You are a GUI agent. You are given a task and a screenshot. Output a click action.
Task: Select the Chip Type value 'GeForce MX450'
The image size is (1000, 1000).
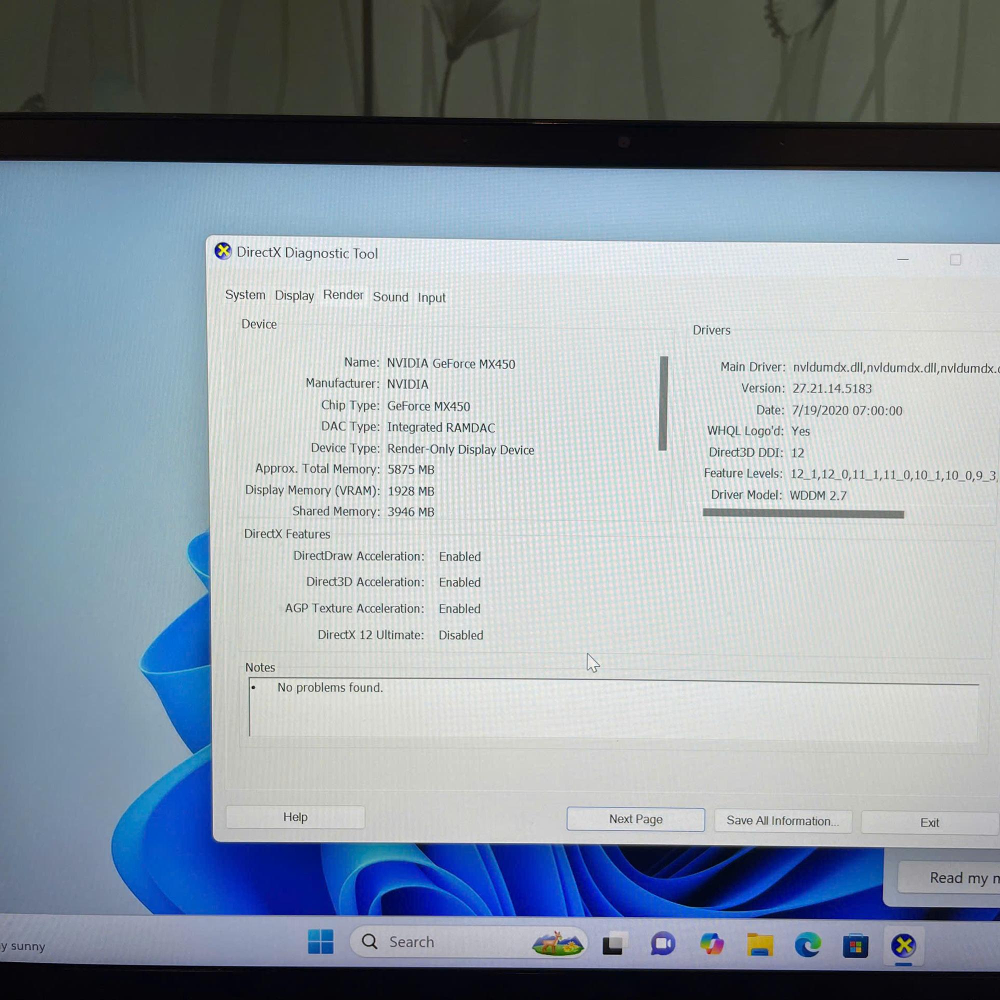428,406
